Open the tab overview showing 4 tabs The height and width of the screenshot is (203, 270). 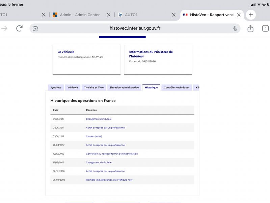pyautogui.click(x=266, y=28)
